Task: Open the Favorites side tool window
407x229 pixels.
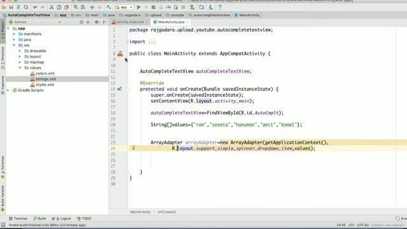Action: [x=3, y=167]
